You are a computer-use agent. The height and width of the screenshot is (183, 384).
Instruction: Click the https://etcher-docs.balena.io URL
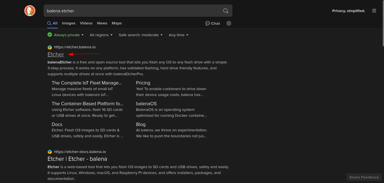[80, 152]
